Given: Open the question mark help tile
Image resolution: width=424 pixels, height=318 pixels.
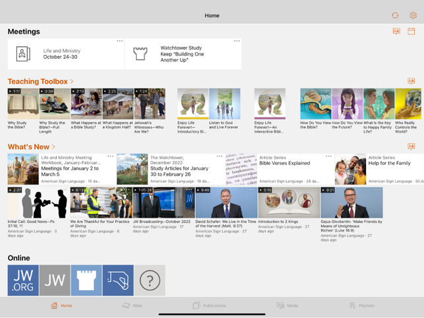Looking at the screenshot, I should coord(150,280).
